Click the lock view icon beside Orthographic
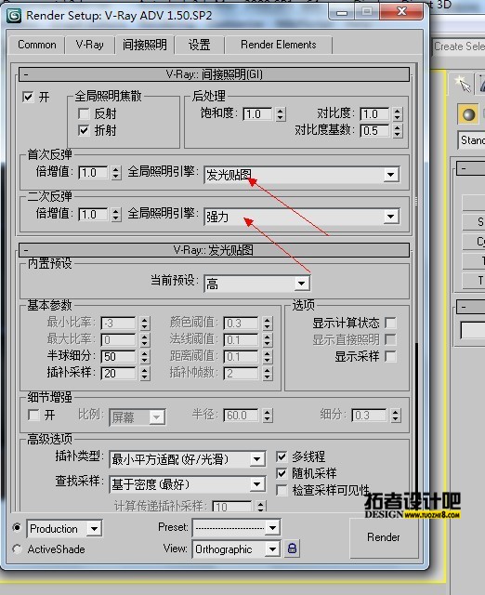Viewport: 485px width, 595px height. (292, 549)
